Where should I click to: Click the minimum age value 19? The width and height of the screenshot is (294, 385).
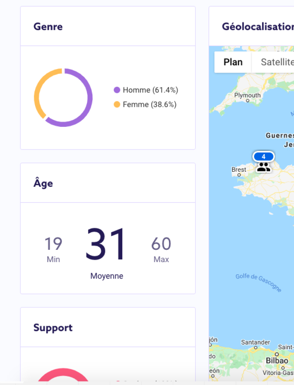pyautogui.click(x=53, y=244)
